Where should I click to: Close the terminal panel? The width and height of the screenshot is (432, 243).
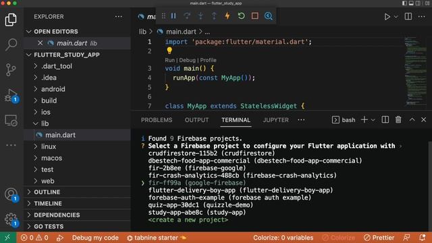click(x=424, y=119)
